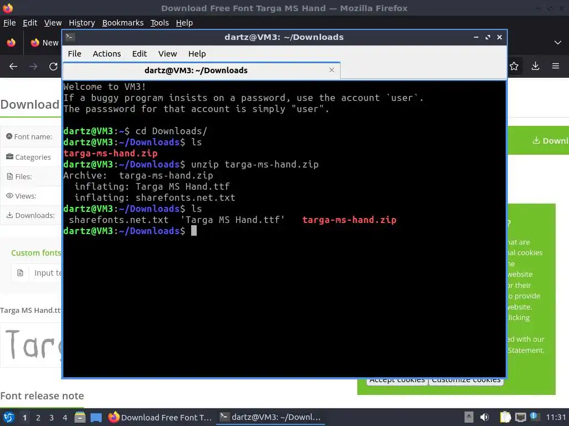Click the terminal icon in terminal title bar
The image size is (569, 426).
tap(70, 37)
